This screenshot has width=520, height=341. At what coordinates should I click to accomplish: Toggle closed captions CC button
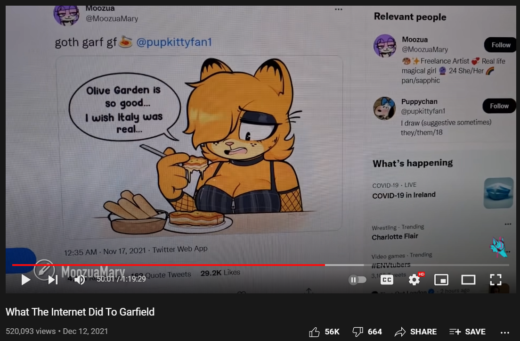[387, 280]
